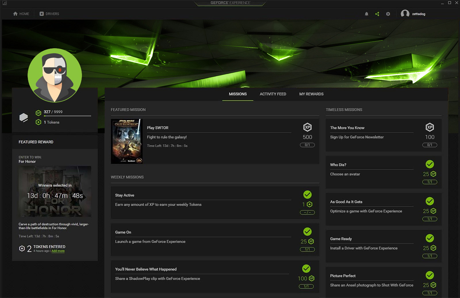Click the Star Wars Old Republic cover art
Viewport: 460px width, 298px height.
[127, 141]
